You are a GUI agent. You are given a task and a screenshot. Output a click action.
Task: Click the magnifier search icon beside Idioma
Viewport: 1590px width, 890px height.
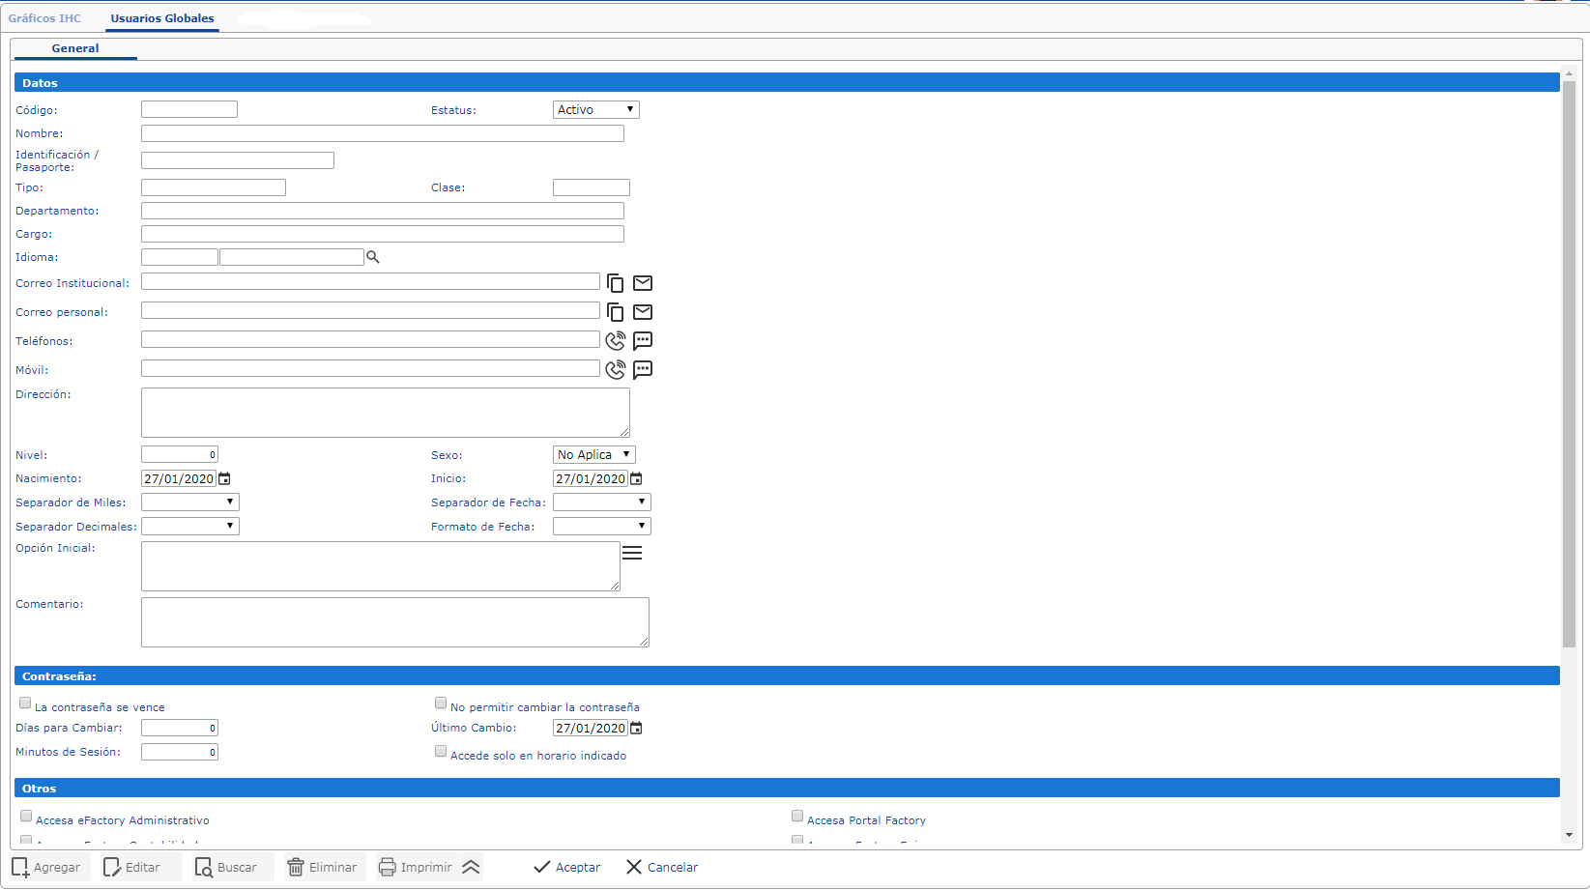373,257
